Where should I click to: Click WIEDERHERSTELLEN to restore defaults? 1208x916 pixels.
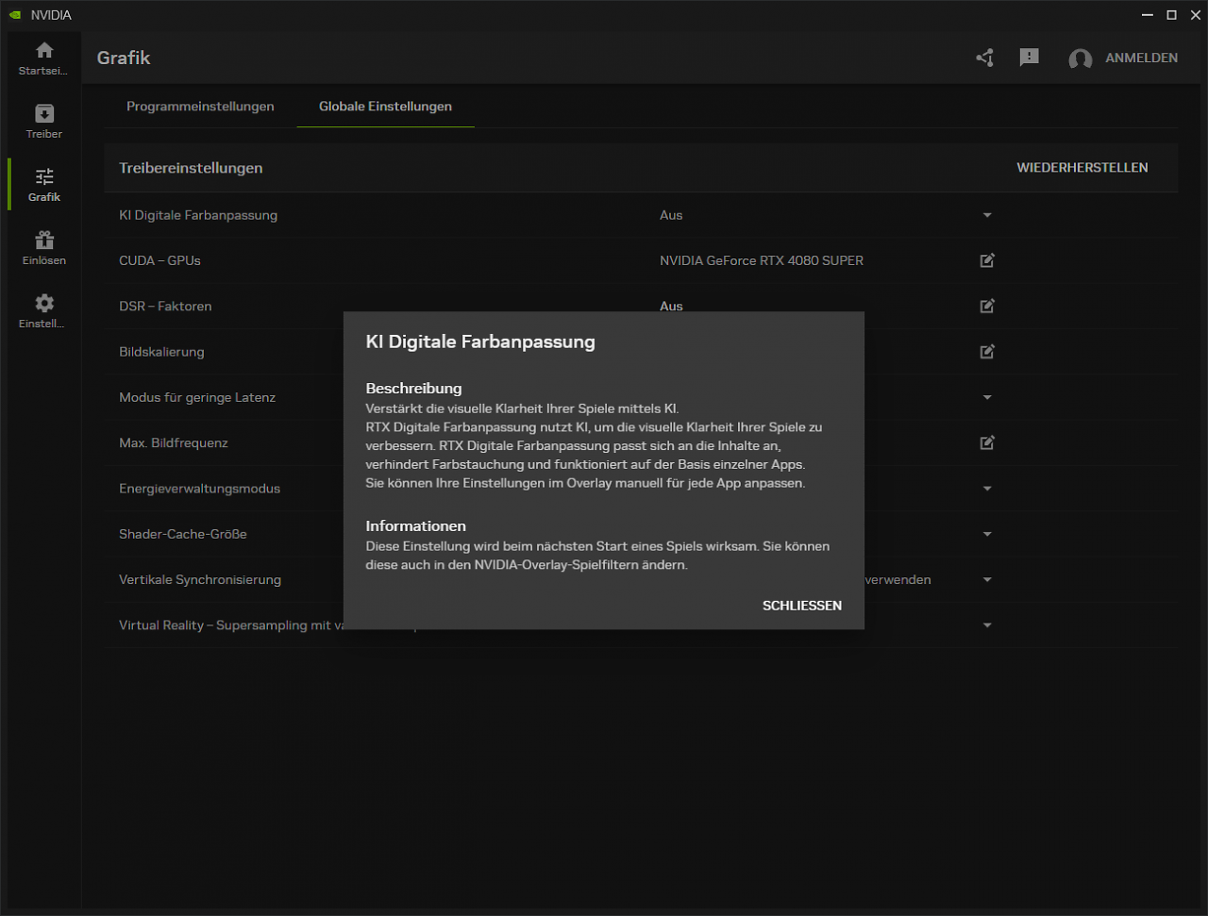(1082, 168)
